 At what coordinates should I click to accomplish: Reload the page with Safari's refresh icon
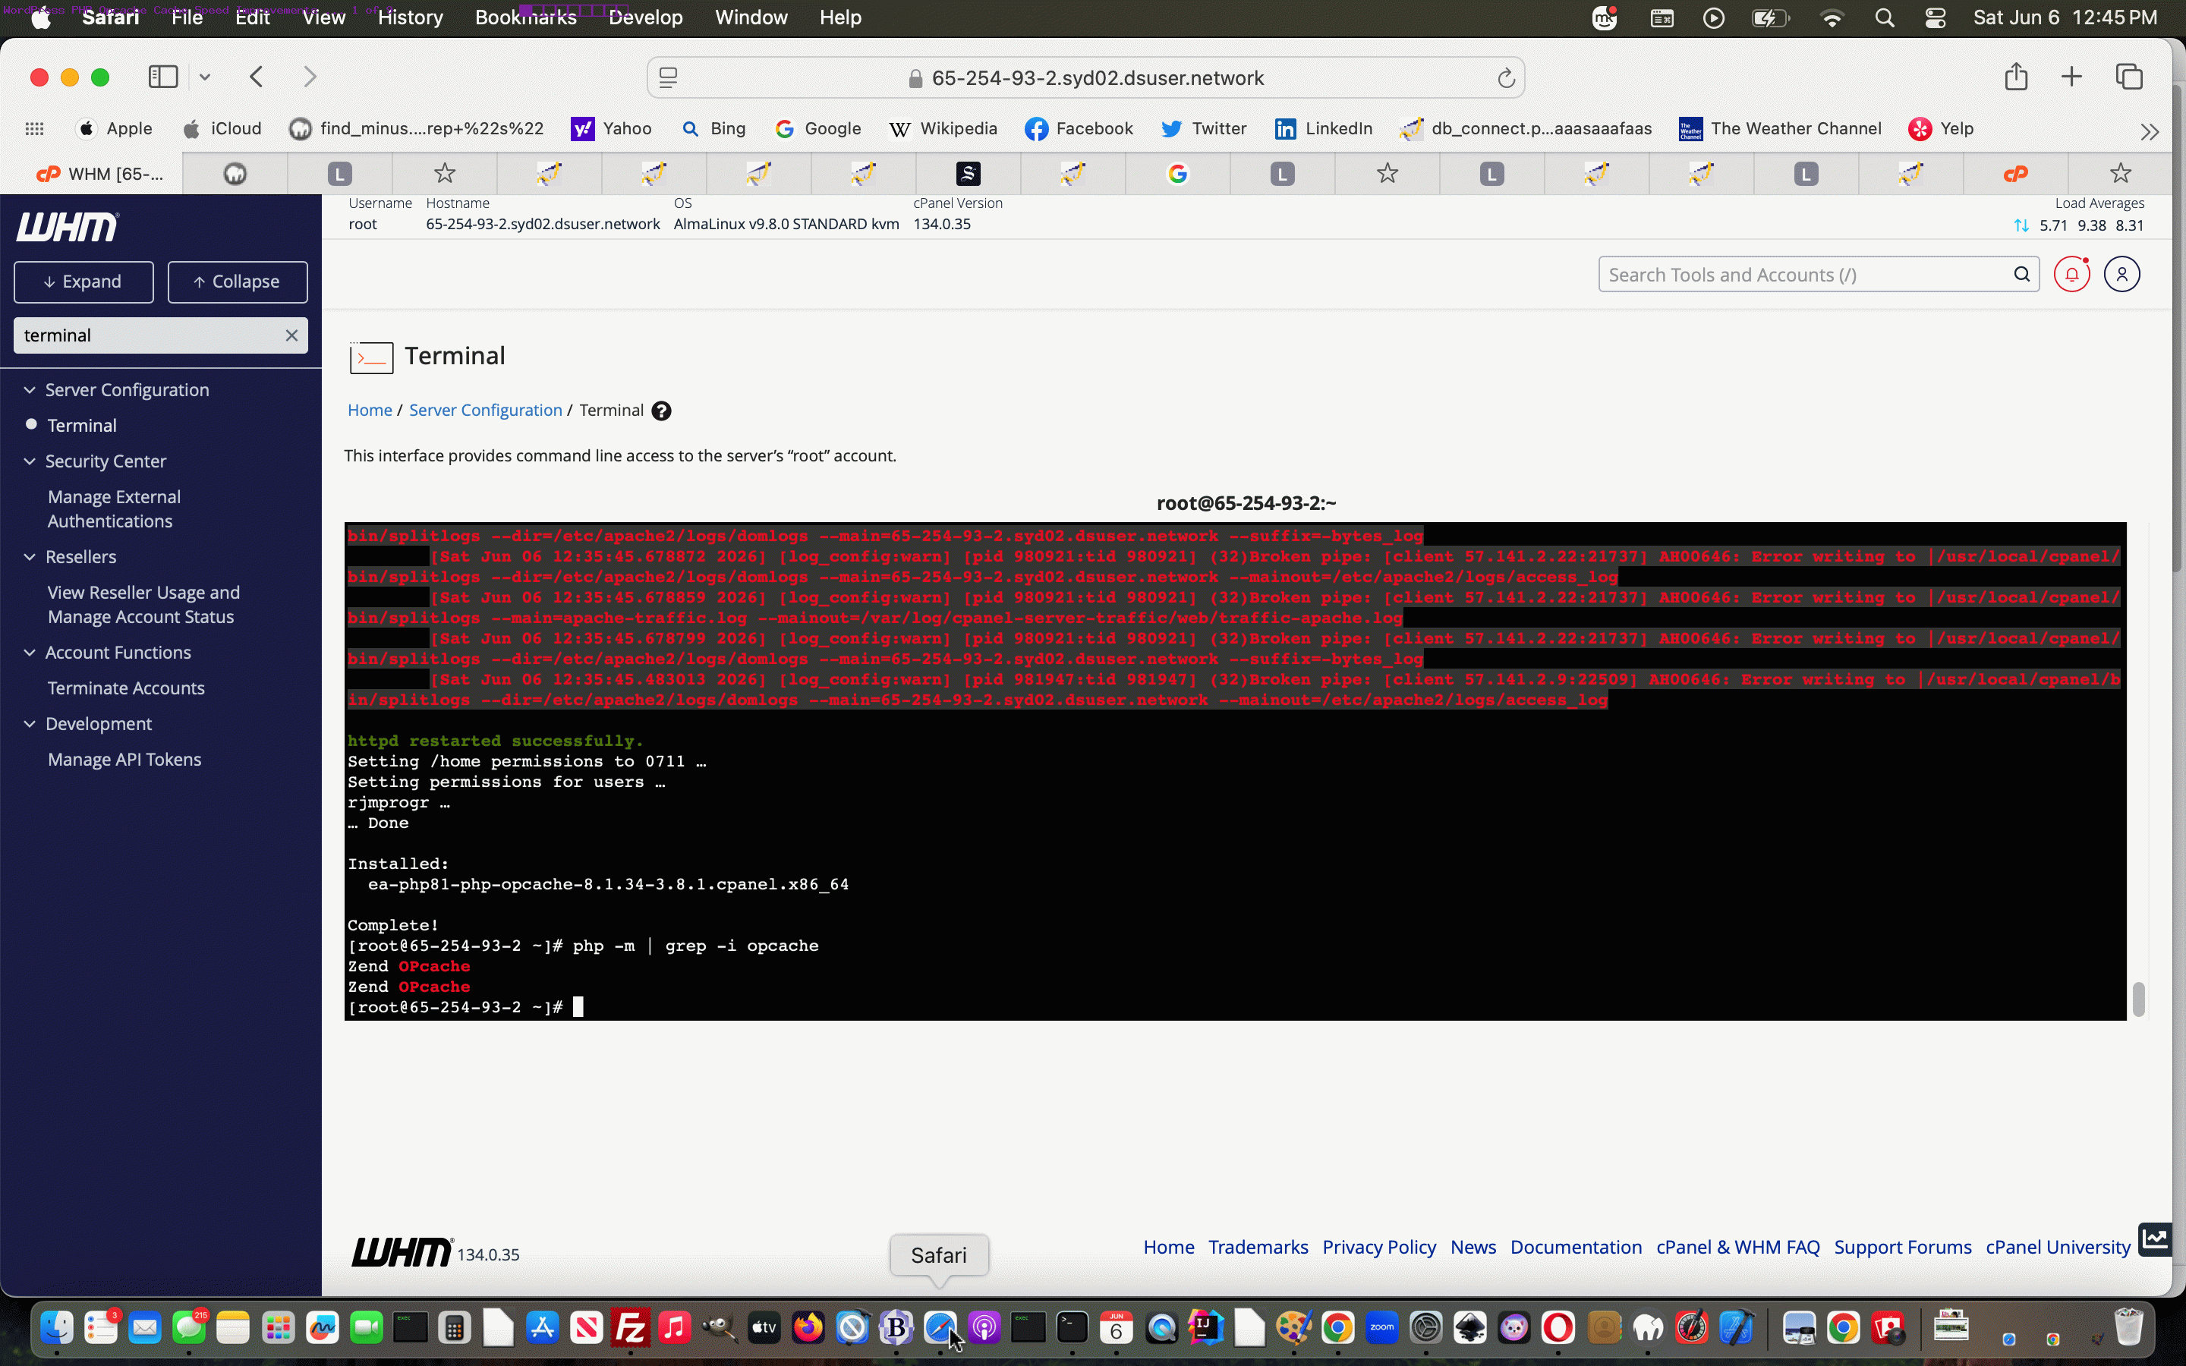[x=1506, y=79]
